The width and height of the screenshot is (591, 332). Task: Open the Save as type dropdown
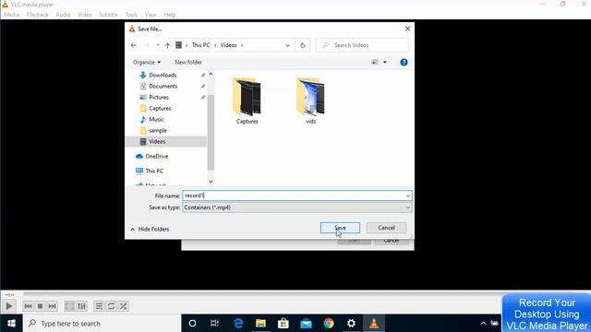[x=297, y=207]
